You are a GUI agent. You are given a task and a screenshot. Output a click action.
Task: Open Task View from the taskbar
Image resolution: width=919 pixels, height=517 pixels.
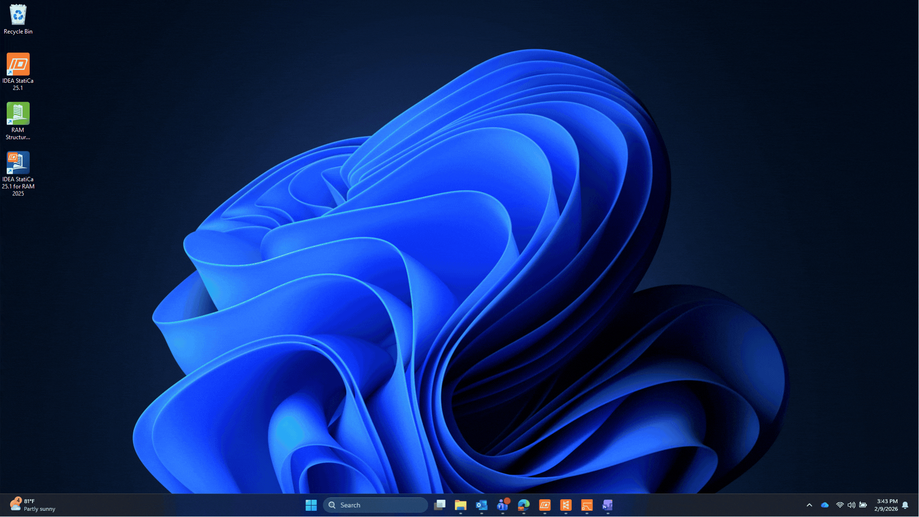tap(439, 505)
